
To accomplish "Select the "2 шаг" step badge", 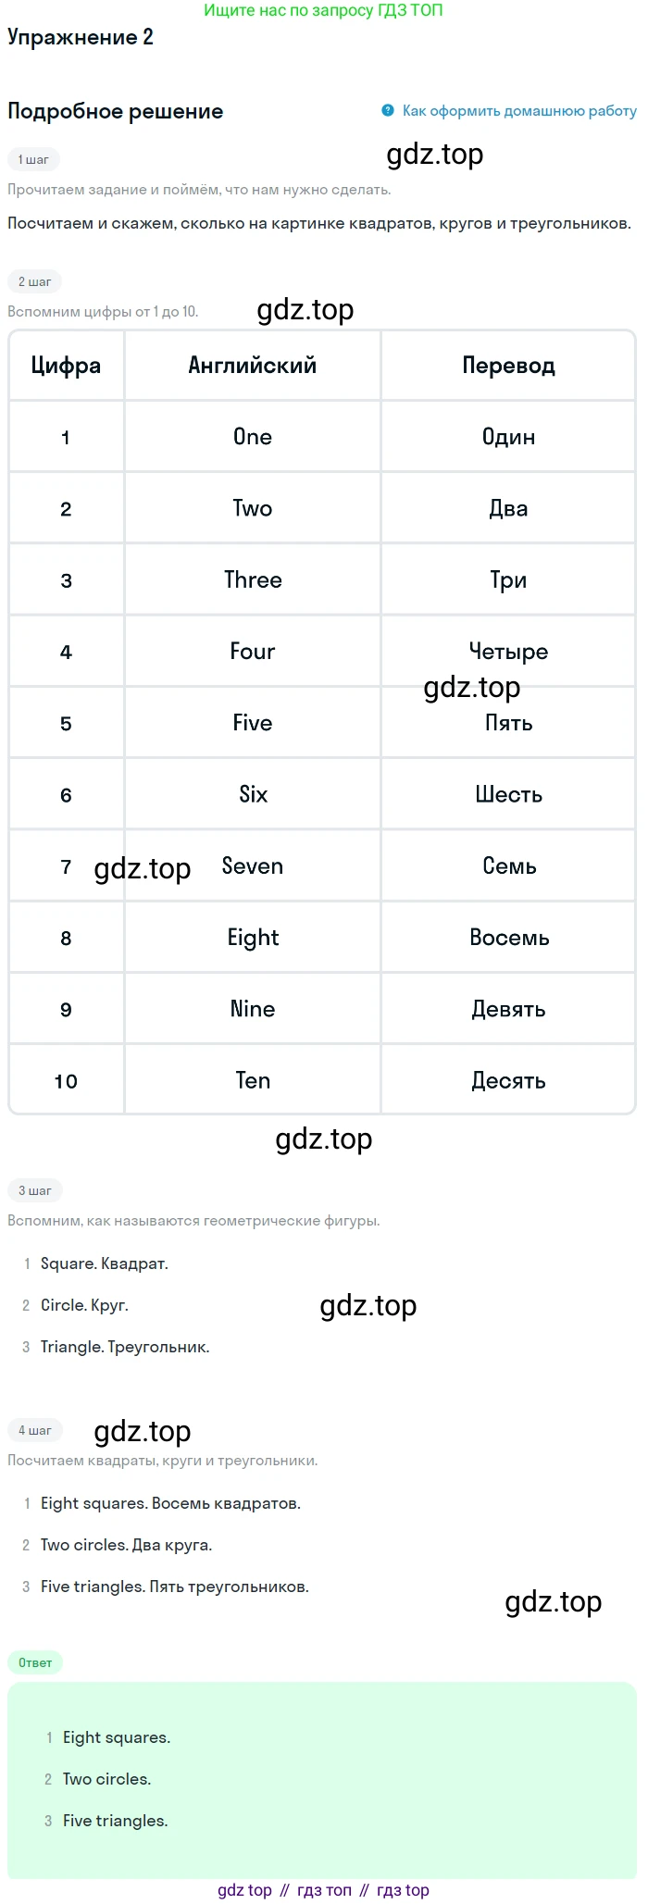I will pos(34,282).
